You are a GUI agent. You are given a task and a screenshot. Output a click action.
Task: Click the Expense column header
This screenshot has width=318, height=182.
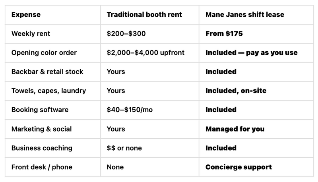click(26, 15)
